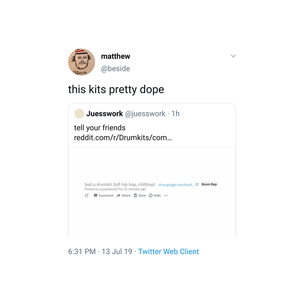Open the matthew display name

coord(116,56)
